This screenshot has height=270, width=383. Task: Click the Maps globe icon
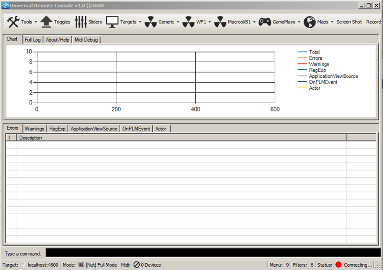(x=309, y=22)
